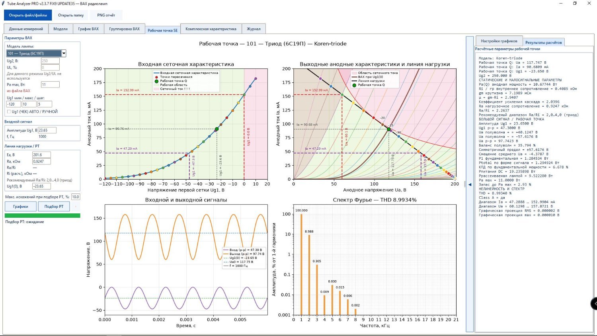597x336 pixels.
Task: Click the 'Открыть файл/файлы' button
Action: [x=28, y=15]
